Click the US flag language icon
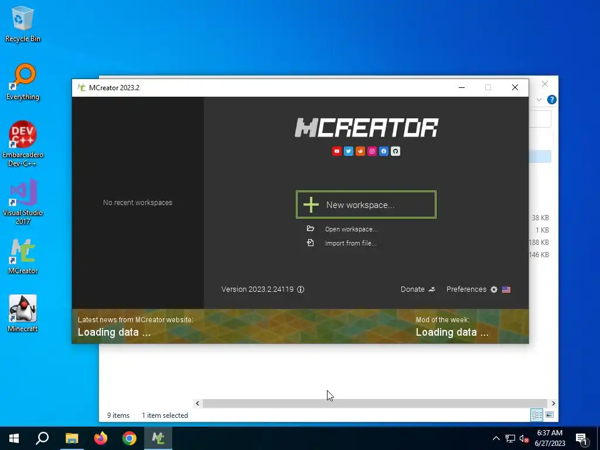The image size is (600, 450). coord(506,289)
